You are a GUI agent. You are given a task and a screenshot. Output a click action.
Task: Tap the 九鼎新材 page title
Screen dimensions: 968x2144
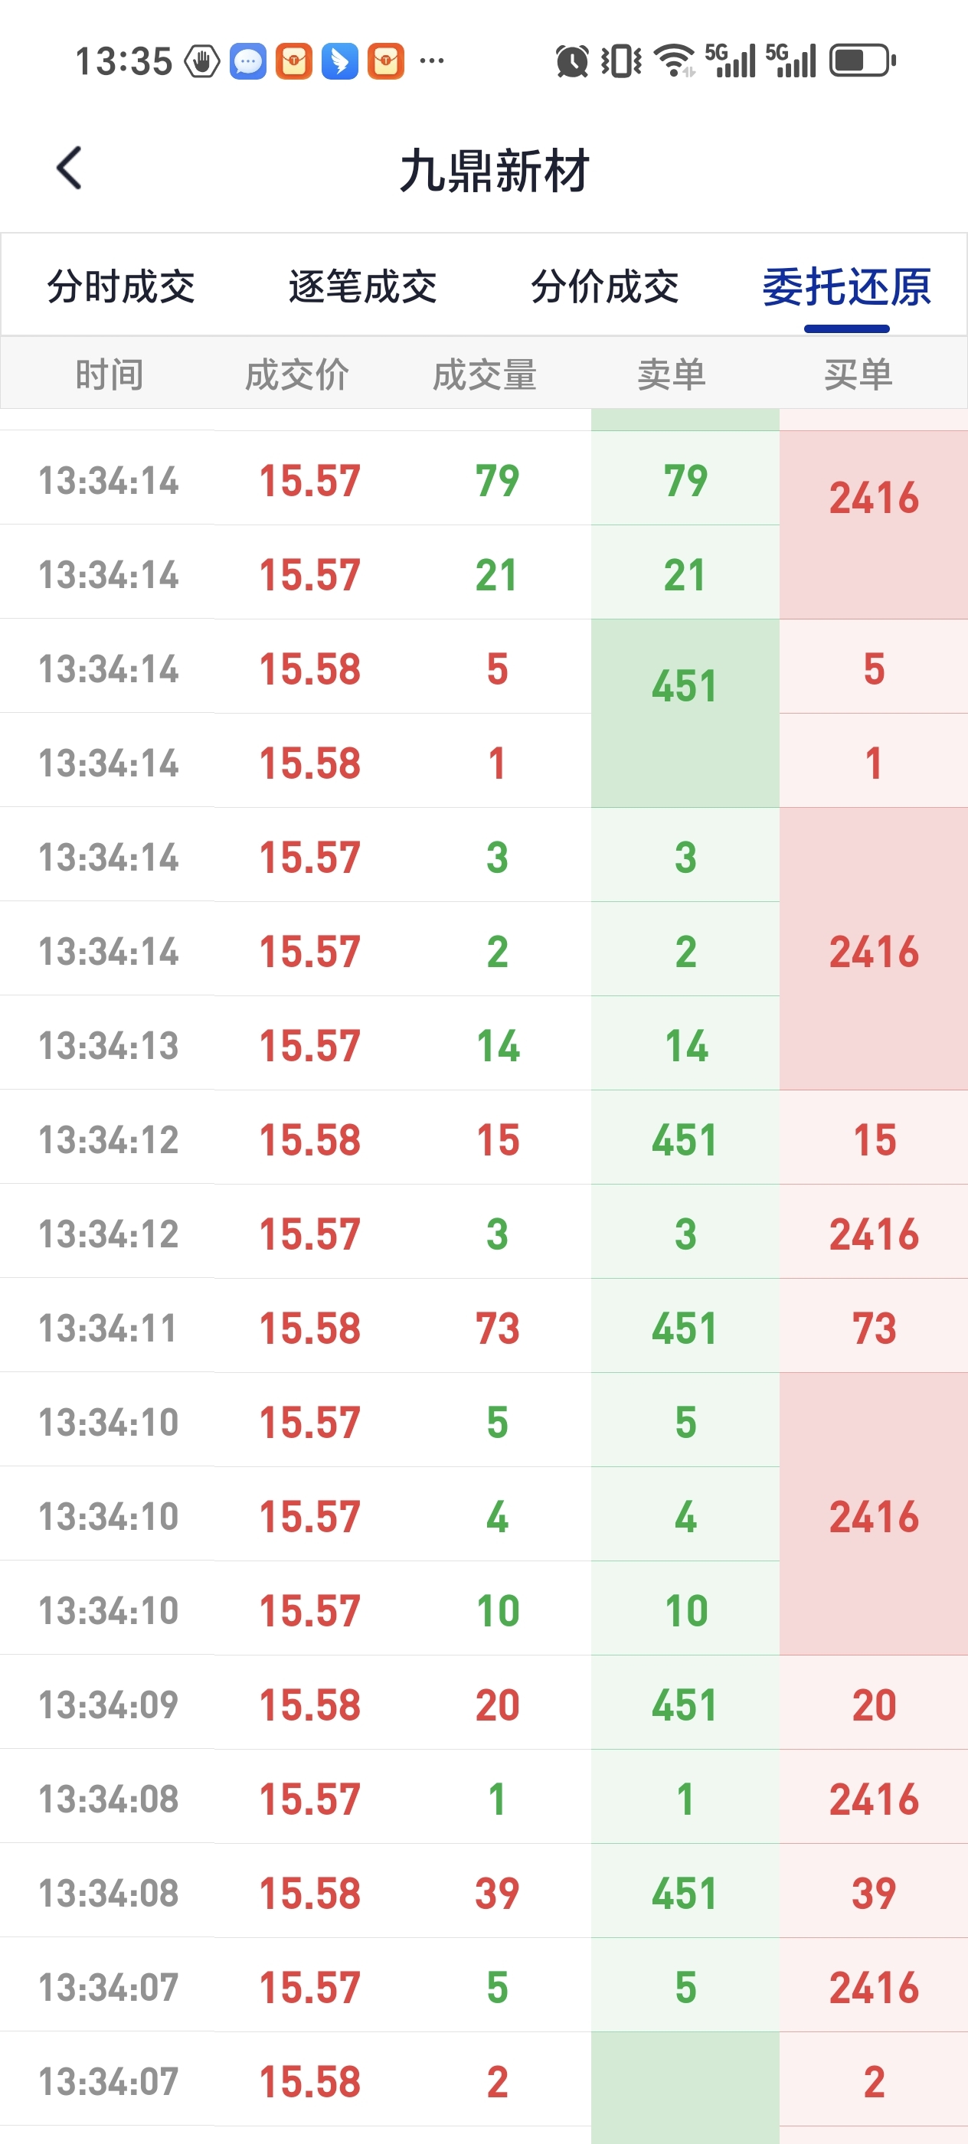click(495, 172)
